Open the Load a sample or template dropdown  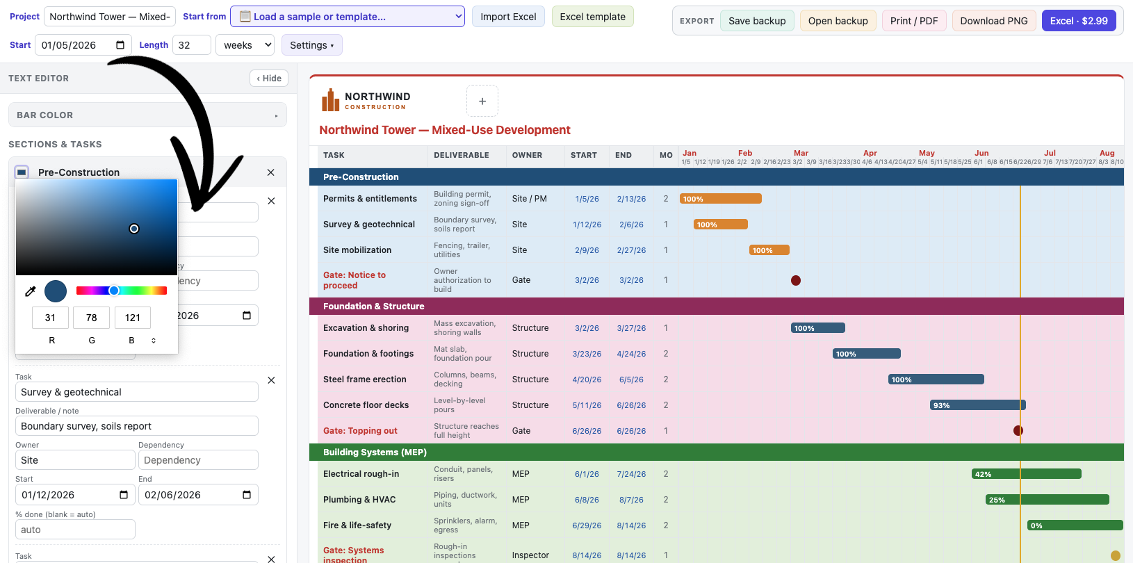(348, 17)
